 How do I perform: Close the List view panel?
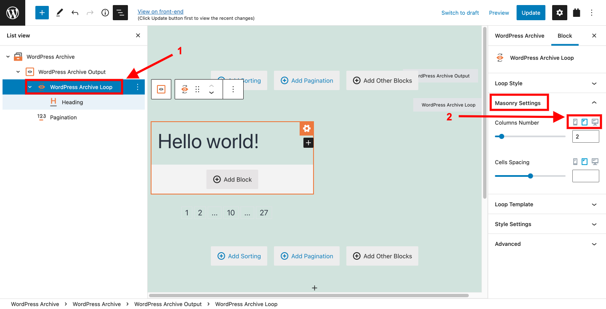coord(138,35)
